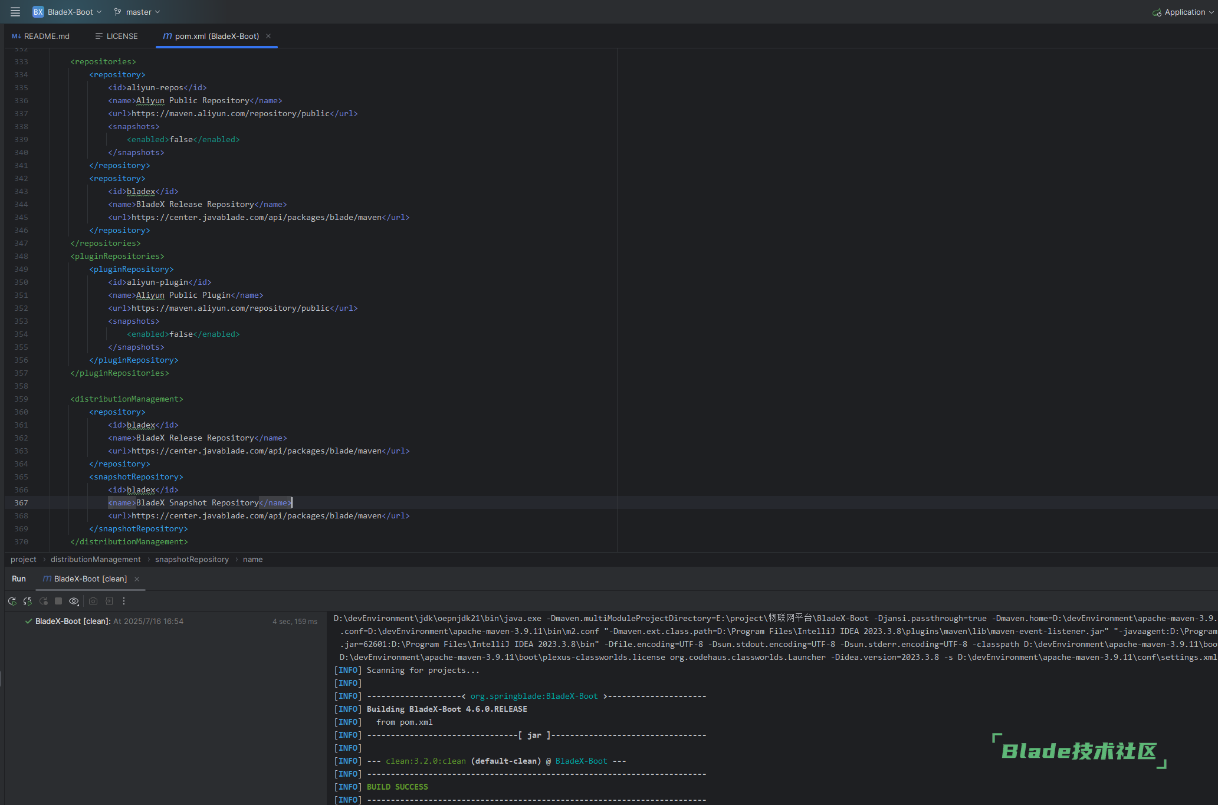Click the snapshotRepository breadcrumb
This screenshot has width=1218, height=805.
(x=192, y=559)
